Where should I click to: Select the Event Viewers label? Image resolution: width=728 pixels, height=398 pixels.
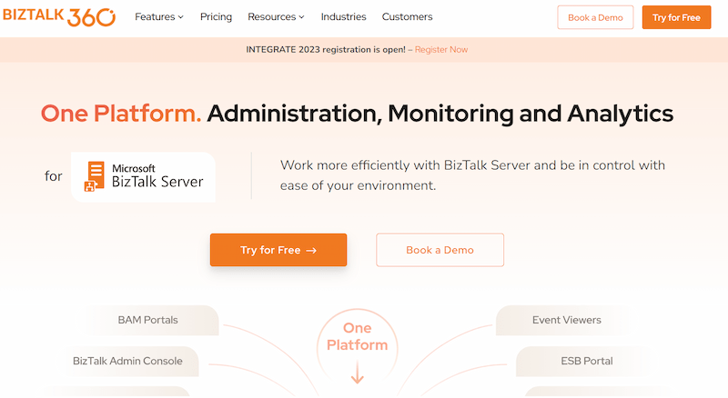tap(566, 320)
